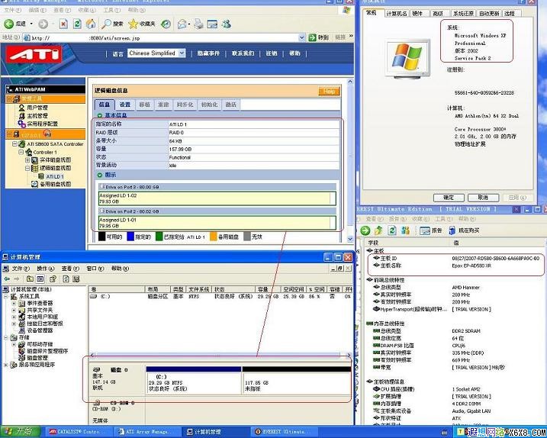Click the Messenger icon in IE toolbar

[x=227, y=24]
